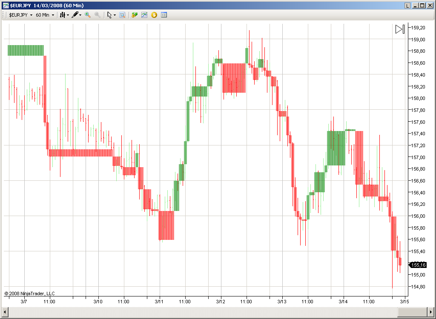Viewport: 436px width, 319px height.
Task: Expand the cursor type dropdown arrow
Action: click(115, 15)
